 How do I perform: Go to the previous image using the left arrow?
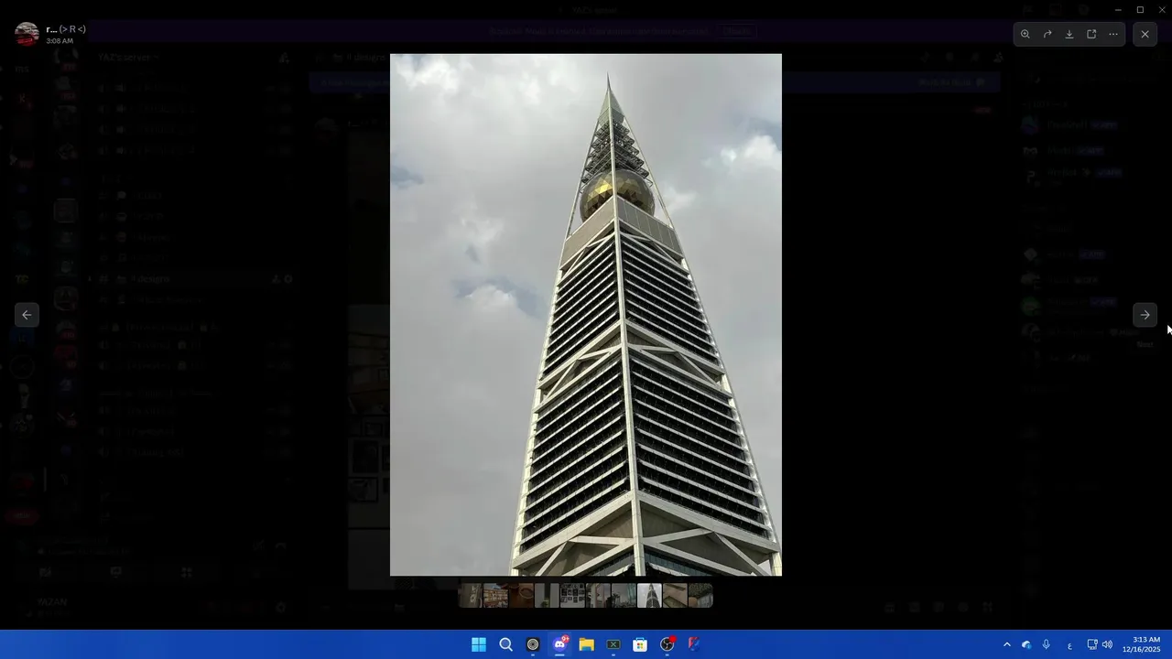point(27,315)
